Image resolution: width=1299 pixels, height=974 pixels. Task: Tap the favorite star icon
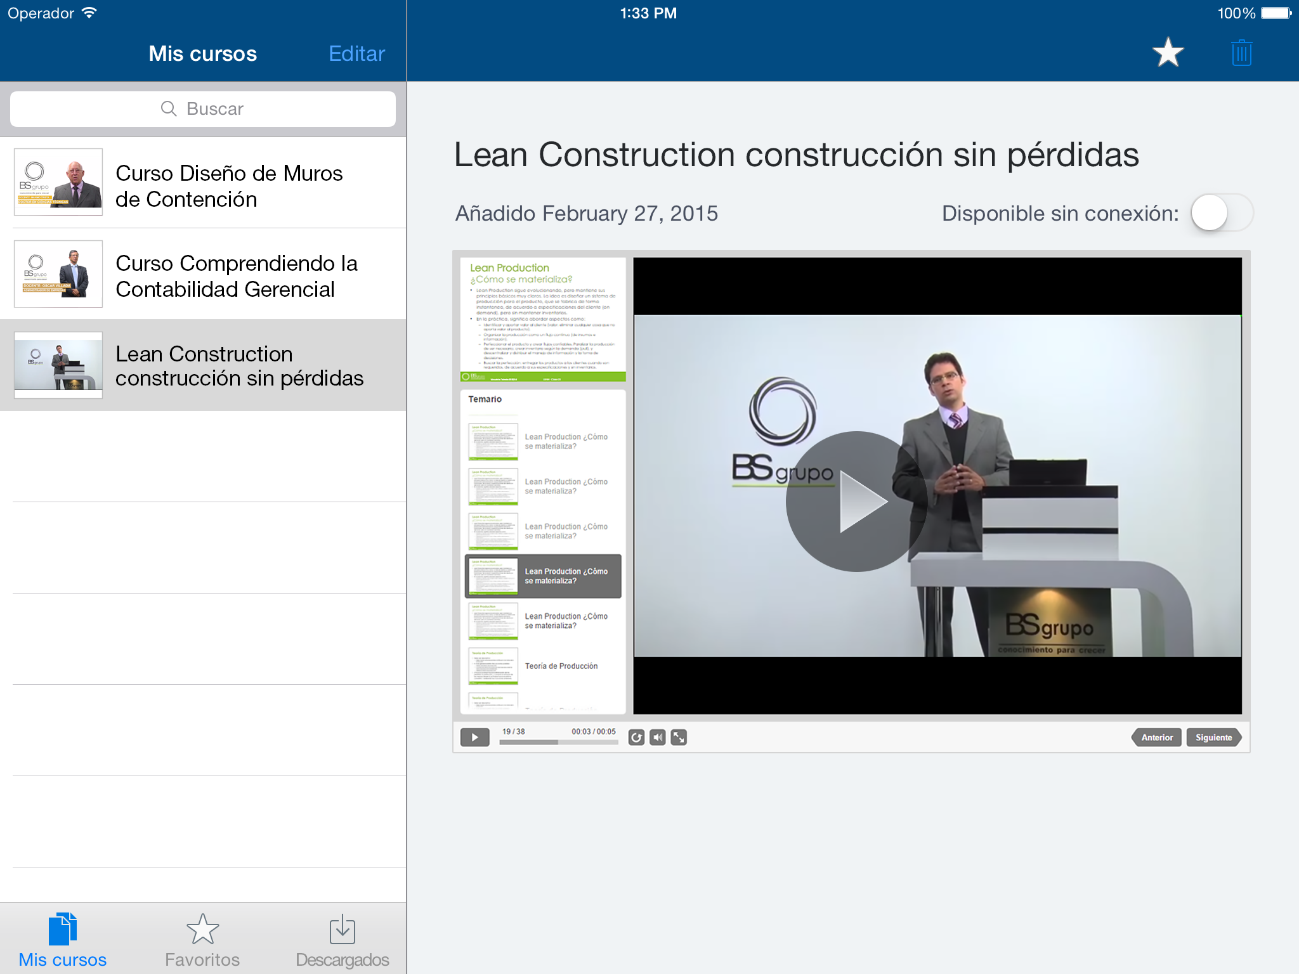(x=1168, y=53)
